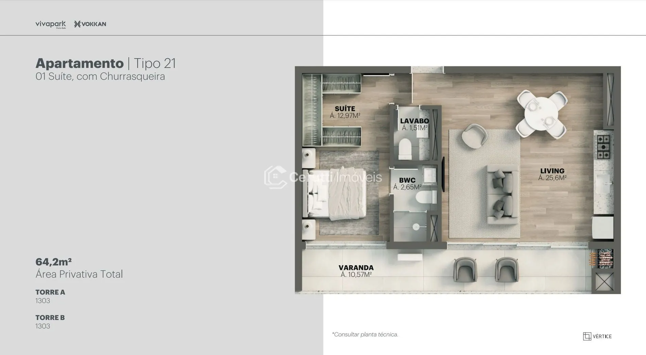The height and width of the screenshot is (355, 646).
Task: Click the Vokkan logo
Action: click(90, 24)
